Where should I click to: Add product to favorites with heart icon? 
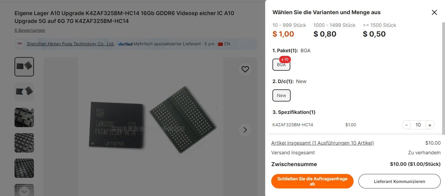245,69
